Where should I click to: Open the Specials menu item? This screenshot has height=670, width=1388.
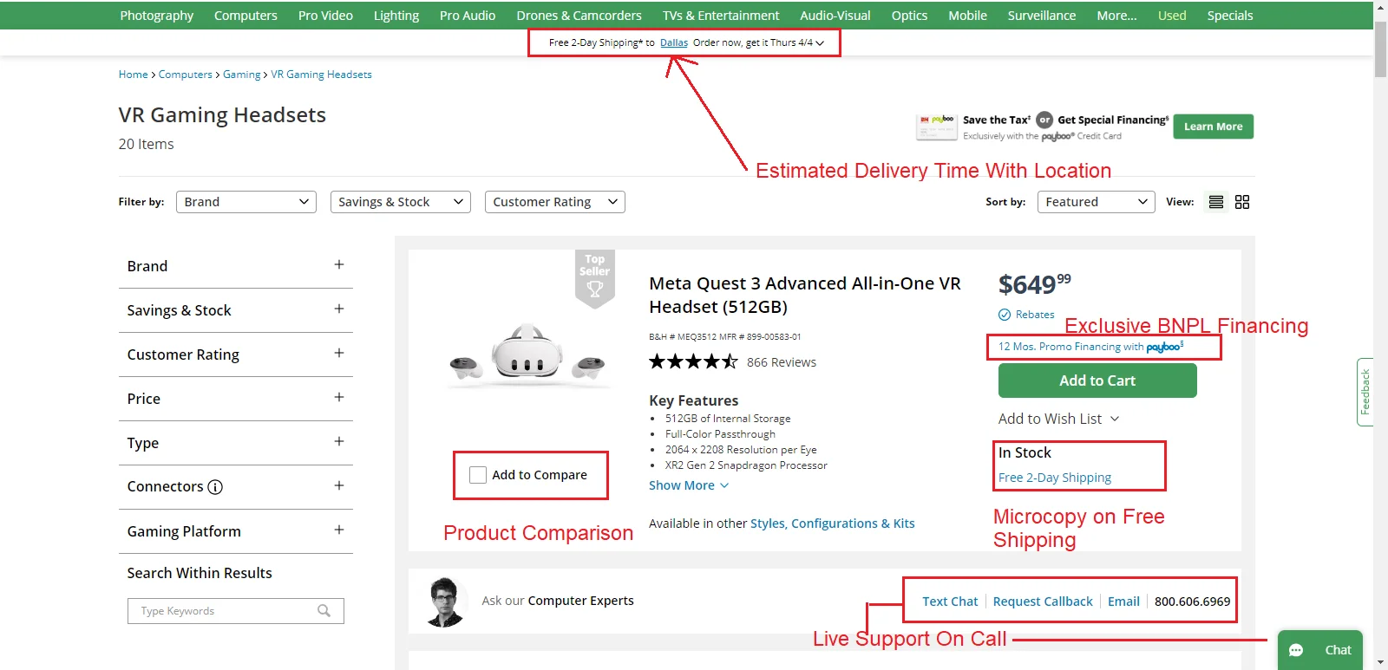click(1230, 16)
